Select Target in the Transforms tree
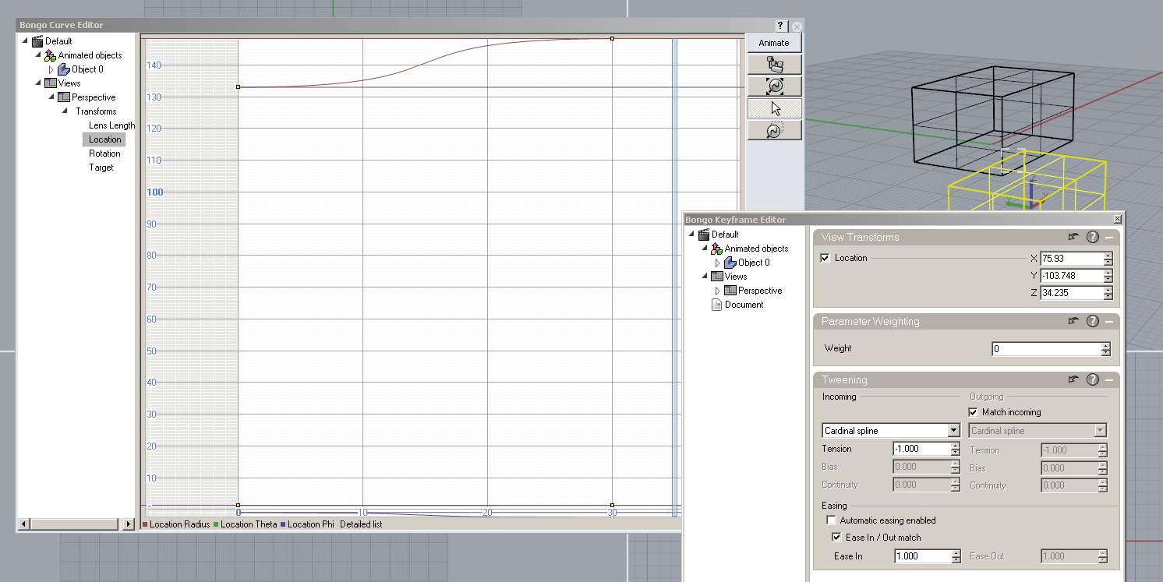Image resolution: width=1163 pixels, height=582 pixels. point(101,168)
